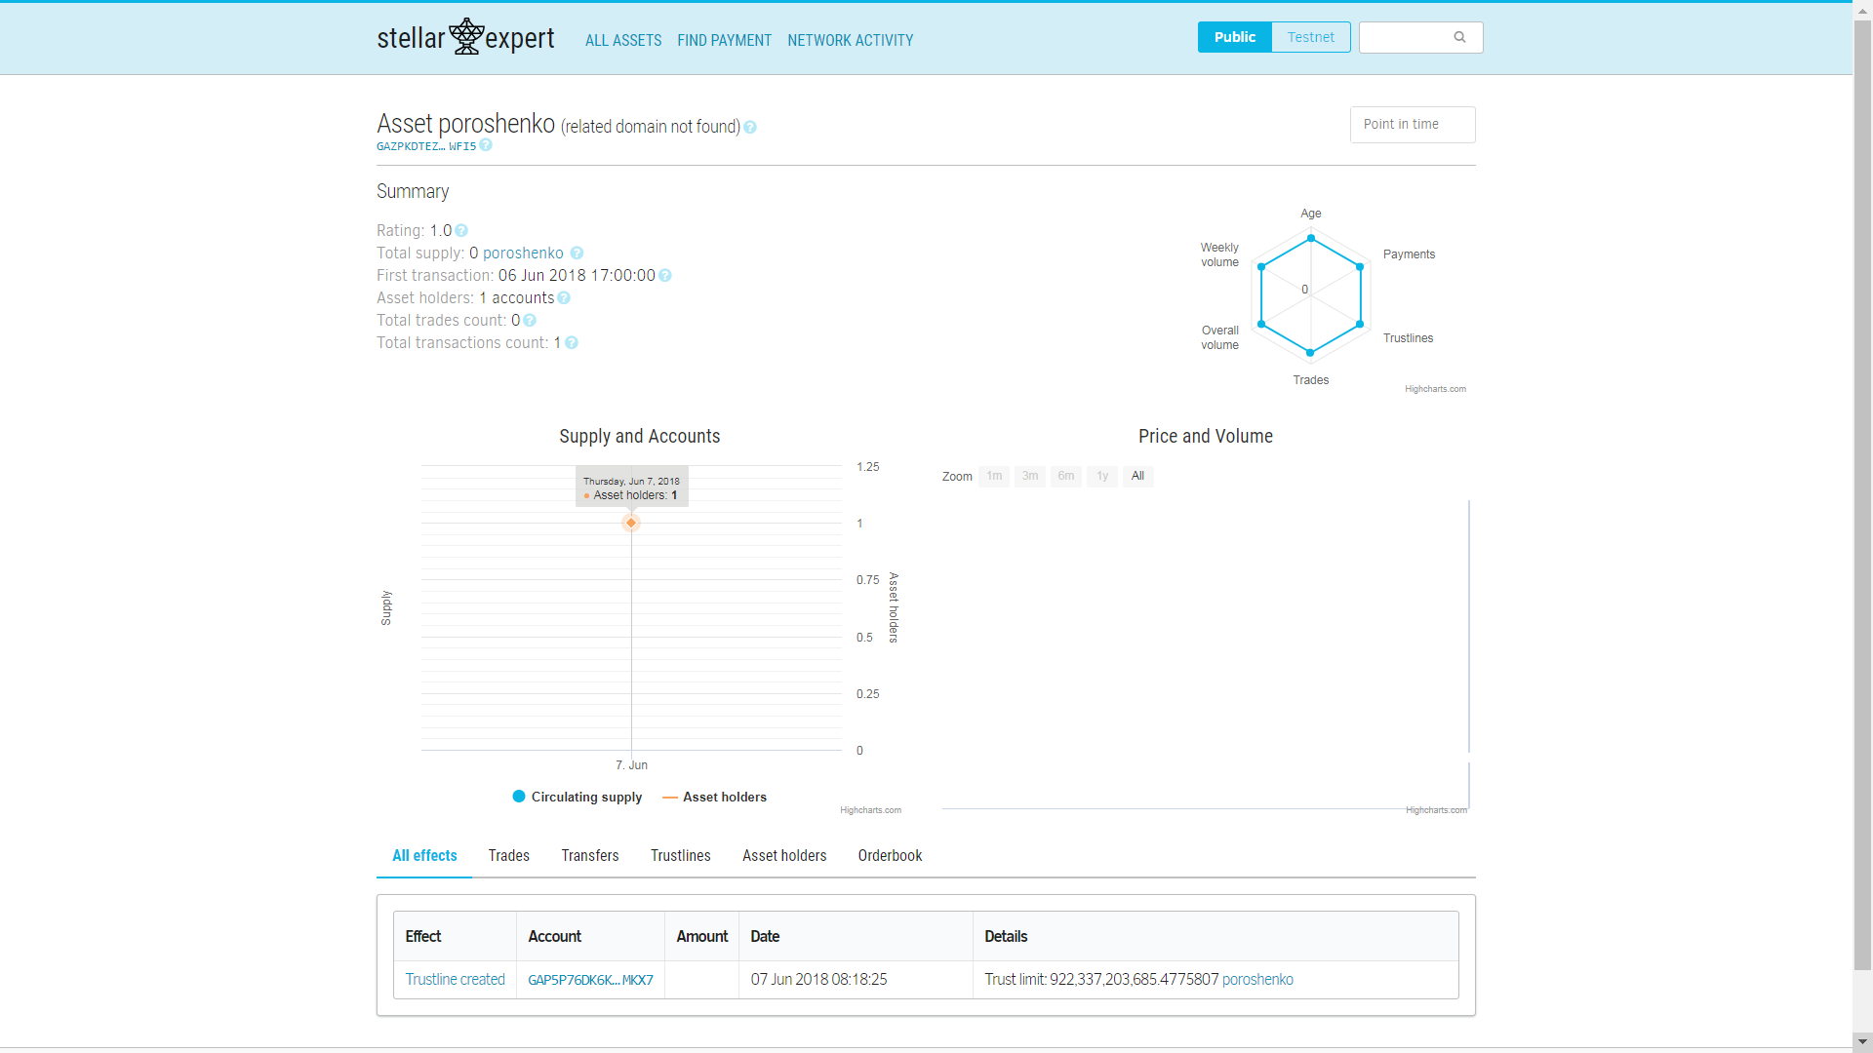Click help icon next to Total trades count
The height and width of the screenshot is (1053, 1873).
tap(530, 321)
